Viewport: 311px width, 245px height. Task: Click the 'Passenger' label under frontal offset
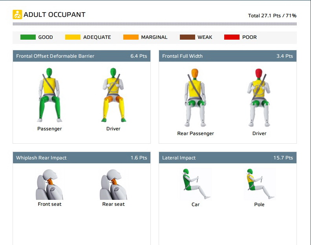coord(49,129)
